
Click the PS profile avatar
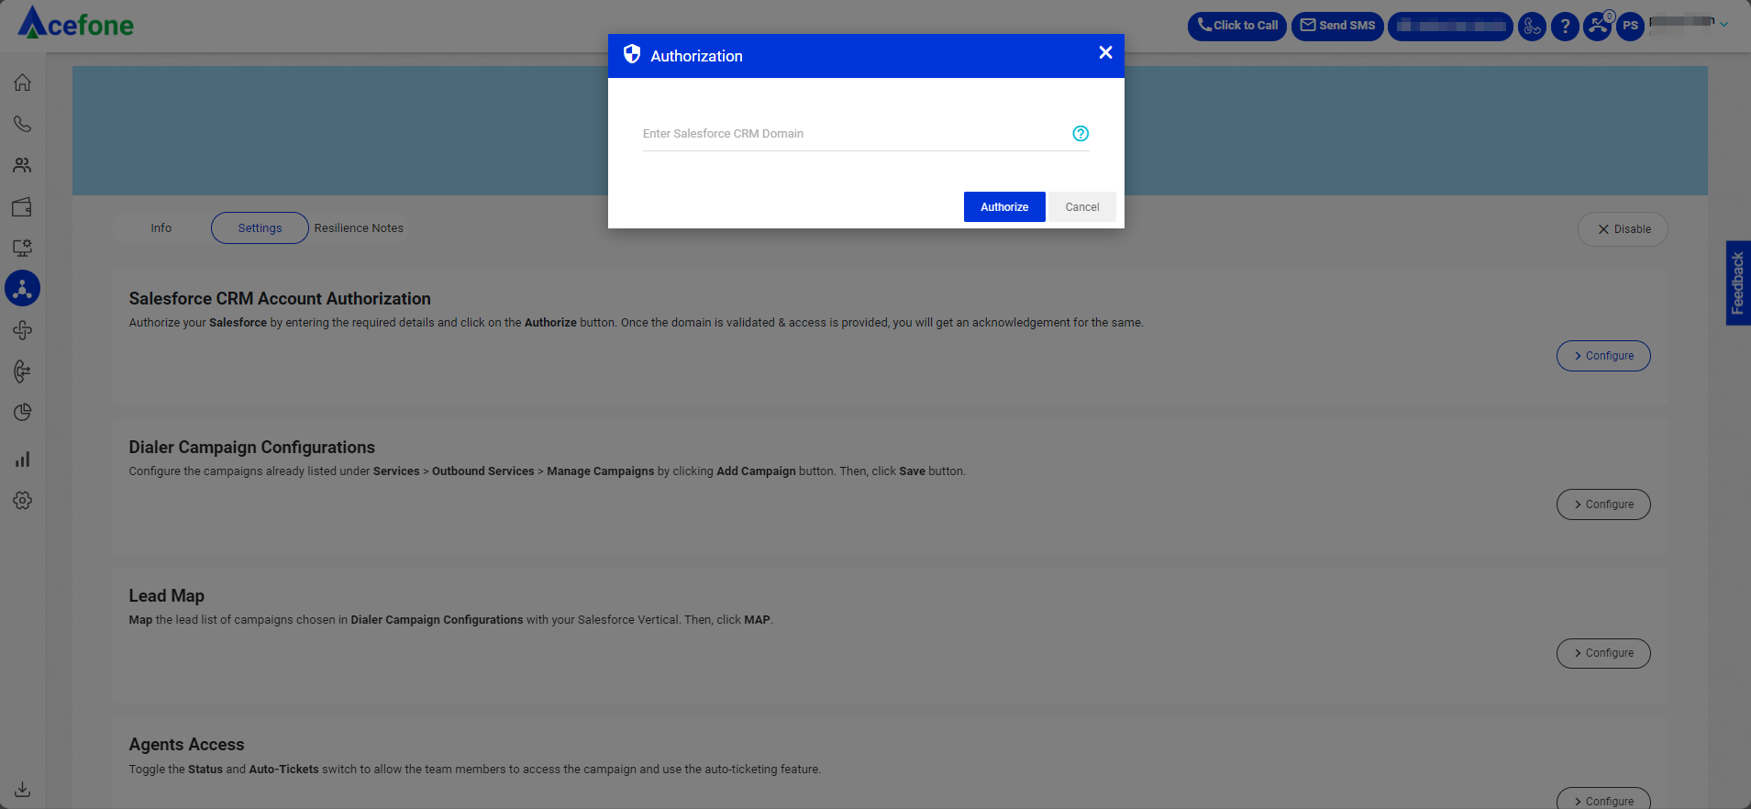tap(1630, 27)
